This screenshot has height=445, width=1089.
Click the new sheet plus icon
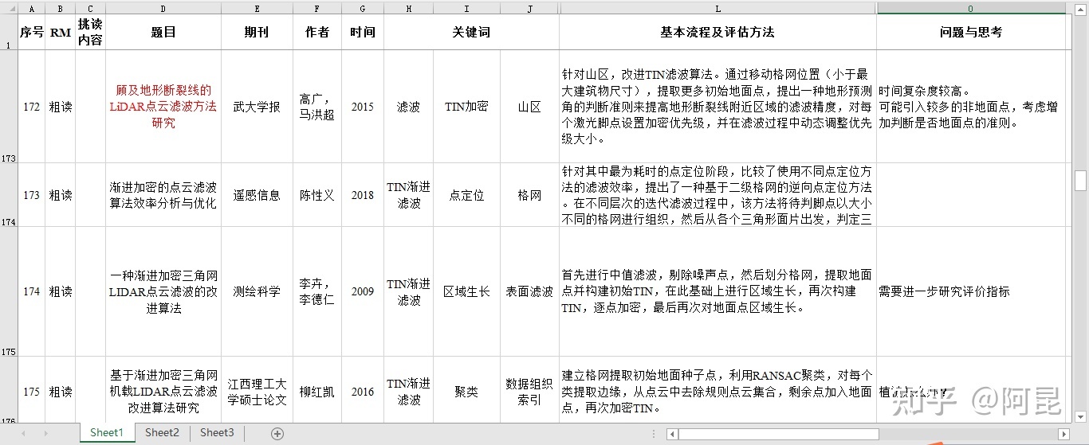(277, 433)
